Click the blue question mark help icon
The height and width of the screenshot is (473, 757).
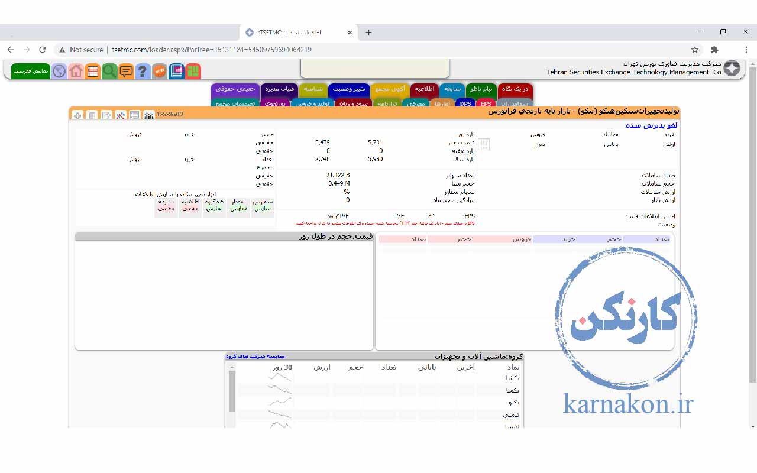tap(143, 72)
